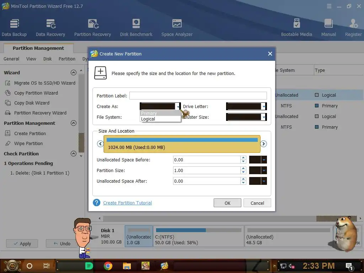
Task: Click the taskbar MiniTool Partition Wizard icon
Action: tap(164, 266)
